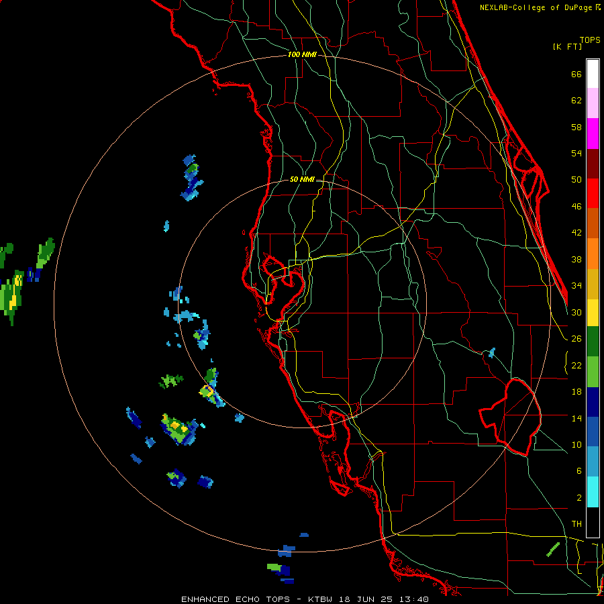The width and height of the screenshot is (604, 604).
Task: Click the 14 value on the legend
Action: (x=576, y=418)
